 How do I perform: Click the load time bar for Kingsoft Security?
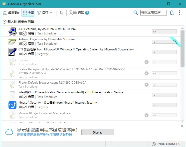tap(164, 105)
